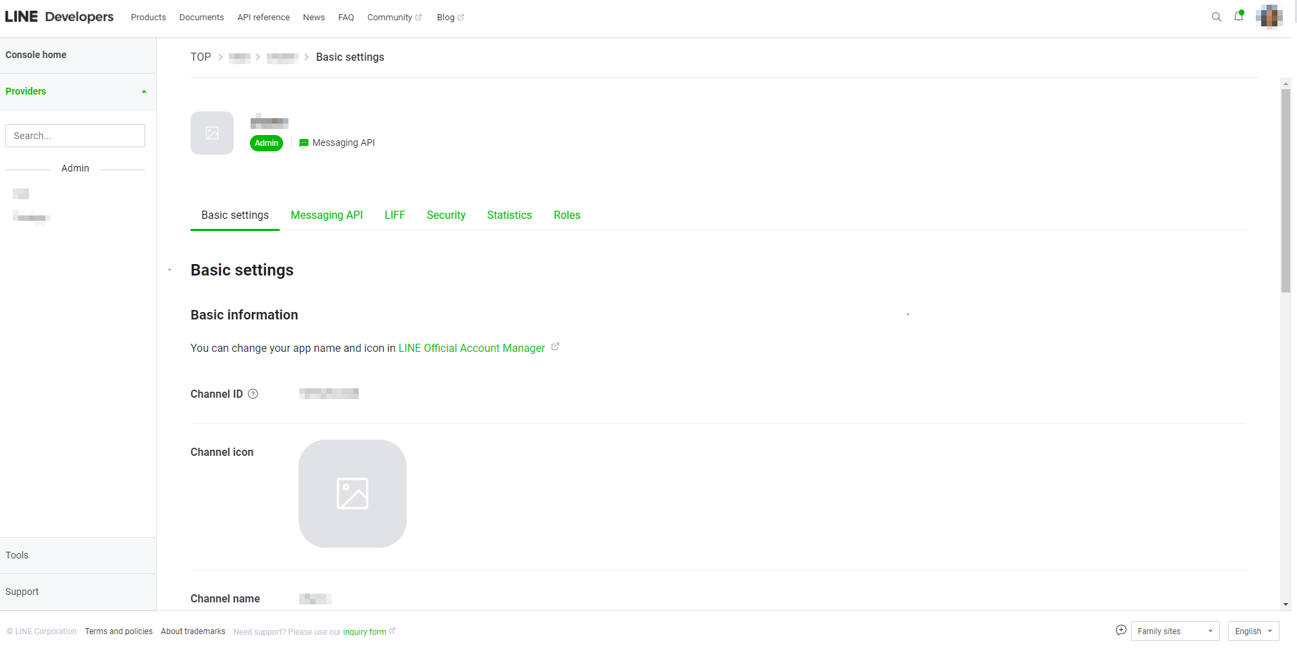Open the Family sites dropdown
This screenshot has height=651, width=1297.
[x=1175, y=631]
